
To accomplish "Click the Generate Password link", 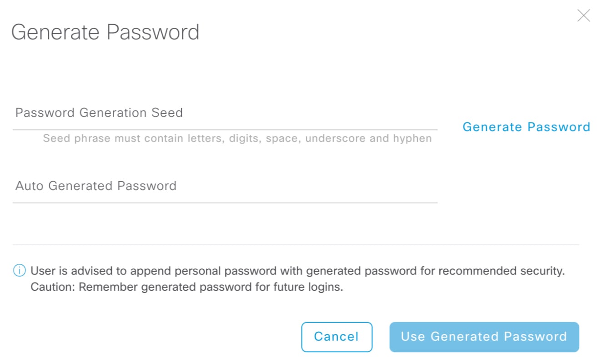I will tap(526, 127).
